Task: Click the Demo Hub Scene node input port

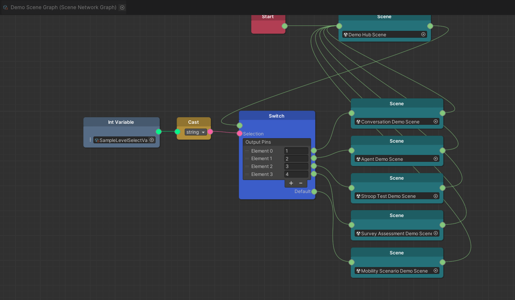Action: point(339,26)
